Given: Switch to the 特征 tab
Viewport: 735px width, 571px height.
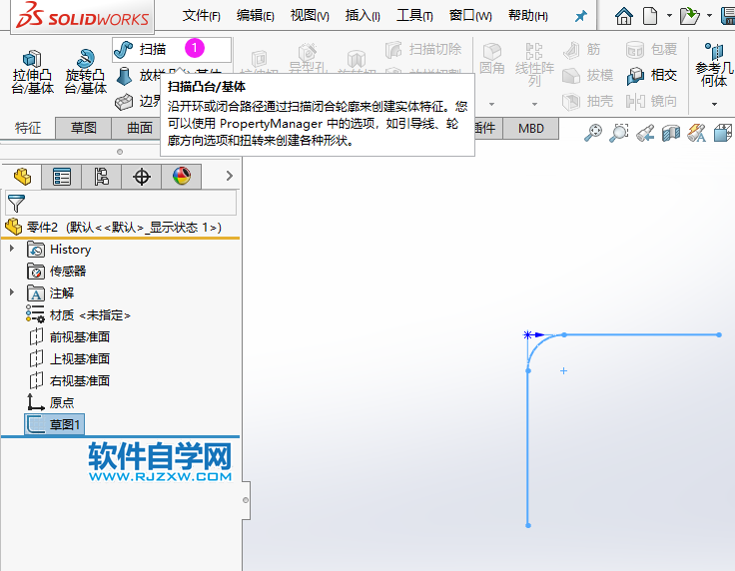Looking at the screenshot, I should point(28,128).
